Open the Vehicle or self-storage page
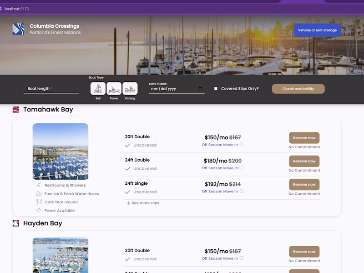The width and height of the screenshot is (364, 273). [318, 30]
